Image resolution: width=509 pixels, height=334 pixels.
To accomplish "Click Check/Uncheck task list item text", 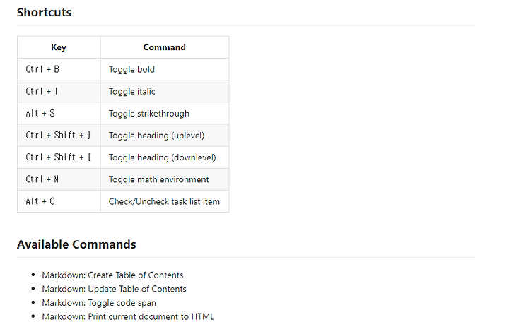I will [x=164, y=201].
